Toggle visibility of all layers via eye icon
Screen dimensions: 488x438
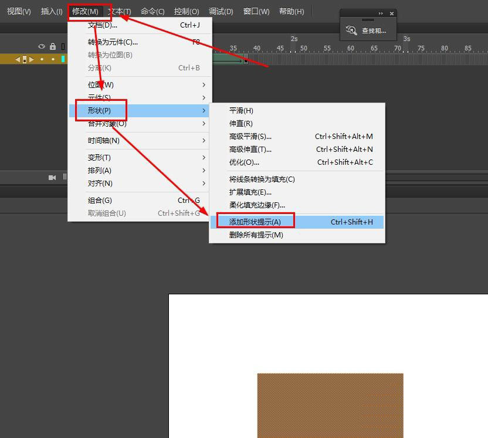[x=42, y=46]
